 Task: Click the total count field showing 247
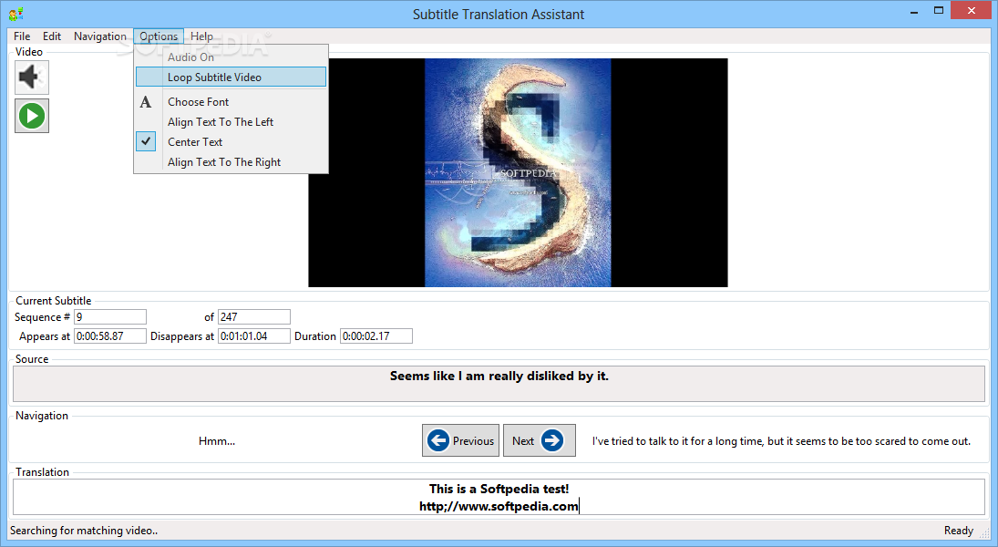tap(254, 317)
